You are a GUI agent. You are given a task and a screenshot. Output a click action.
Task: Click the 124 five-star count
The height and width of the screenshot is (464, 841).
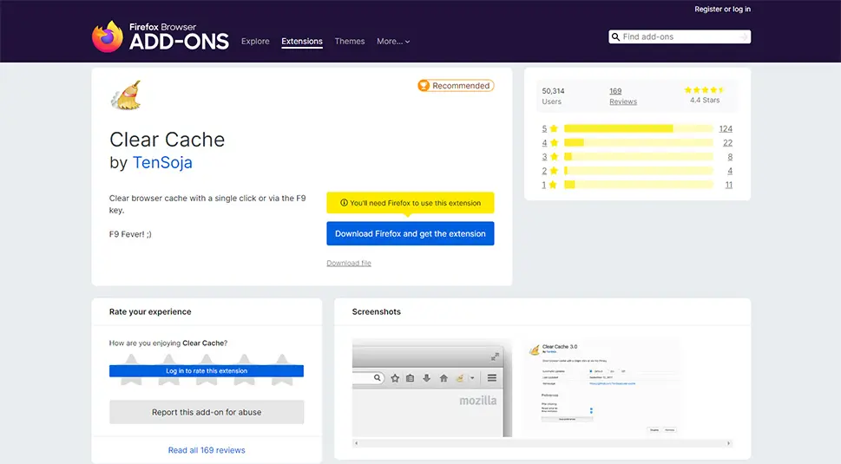click(x=726, y=128)
